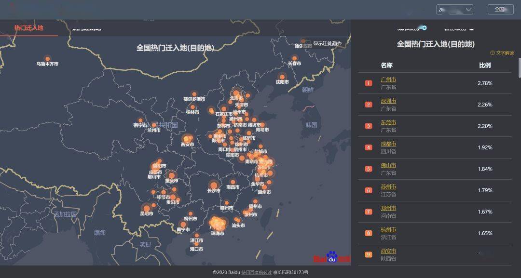Click rank badge 1 next to 广州市
Screen dimensions: 521x278
click(x=368, y=83)
